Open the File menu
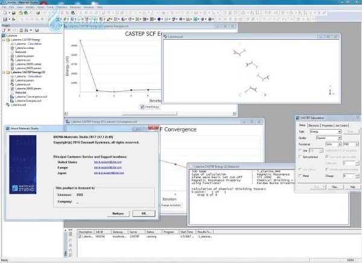 (x=4, y=7)
